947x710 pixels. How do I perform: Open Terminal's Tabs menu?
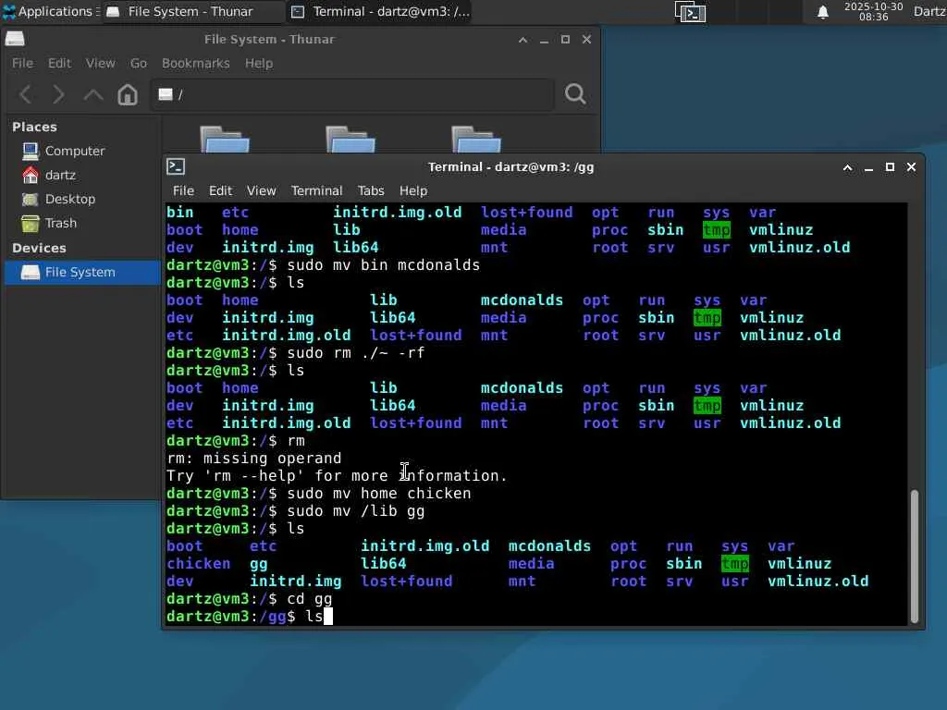coord(371,190)
